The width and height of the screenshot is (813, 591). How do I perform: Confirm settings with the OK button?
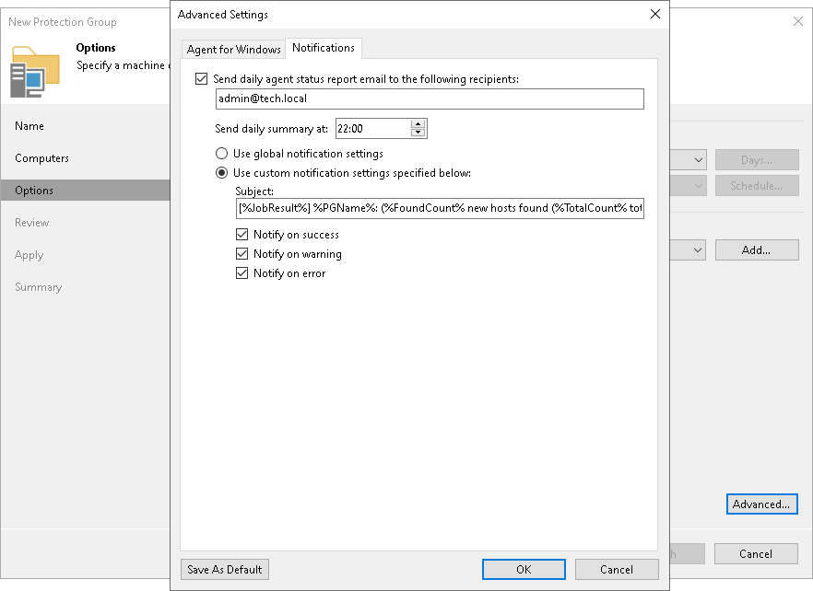[523, 569]
